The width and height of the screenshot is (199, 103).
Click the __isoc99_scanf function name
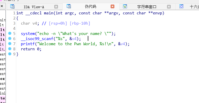point(37,39)
